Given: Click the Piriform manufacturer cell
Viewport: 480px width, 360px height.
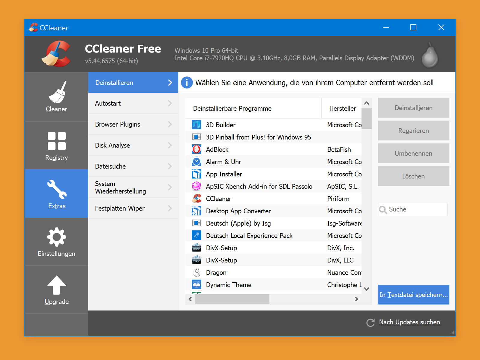Looking at the screenshot, I should (x=338, y=199).
